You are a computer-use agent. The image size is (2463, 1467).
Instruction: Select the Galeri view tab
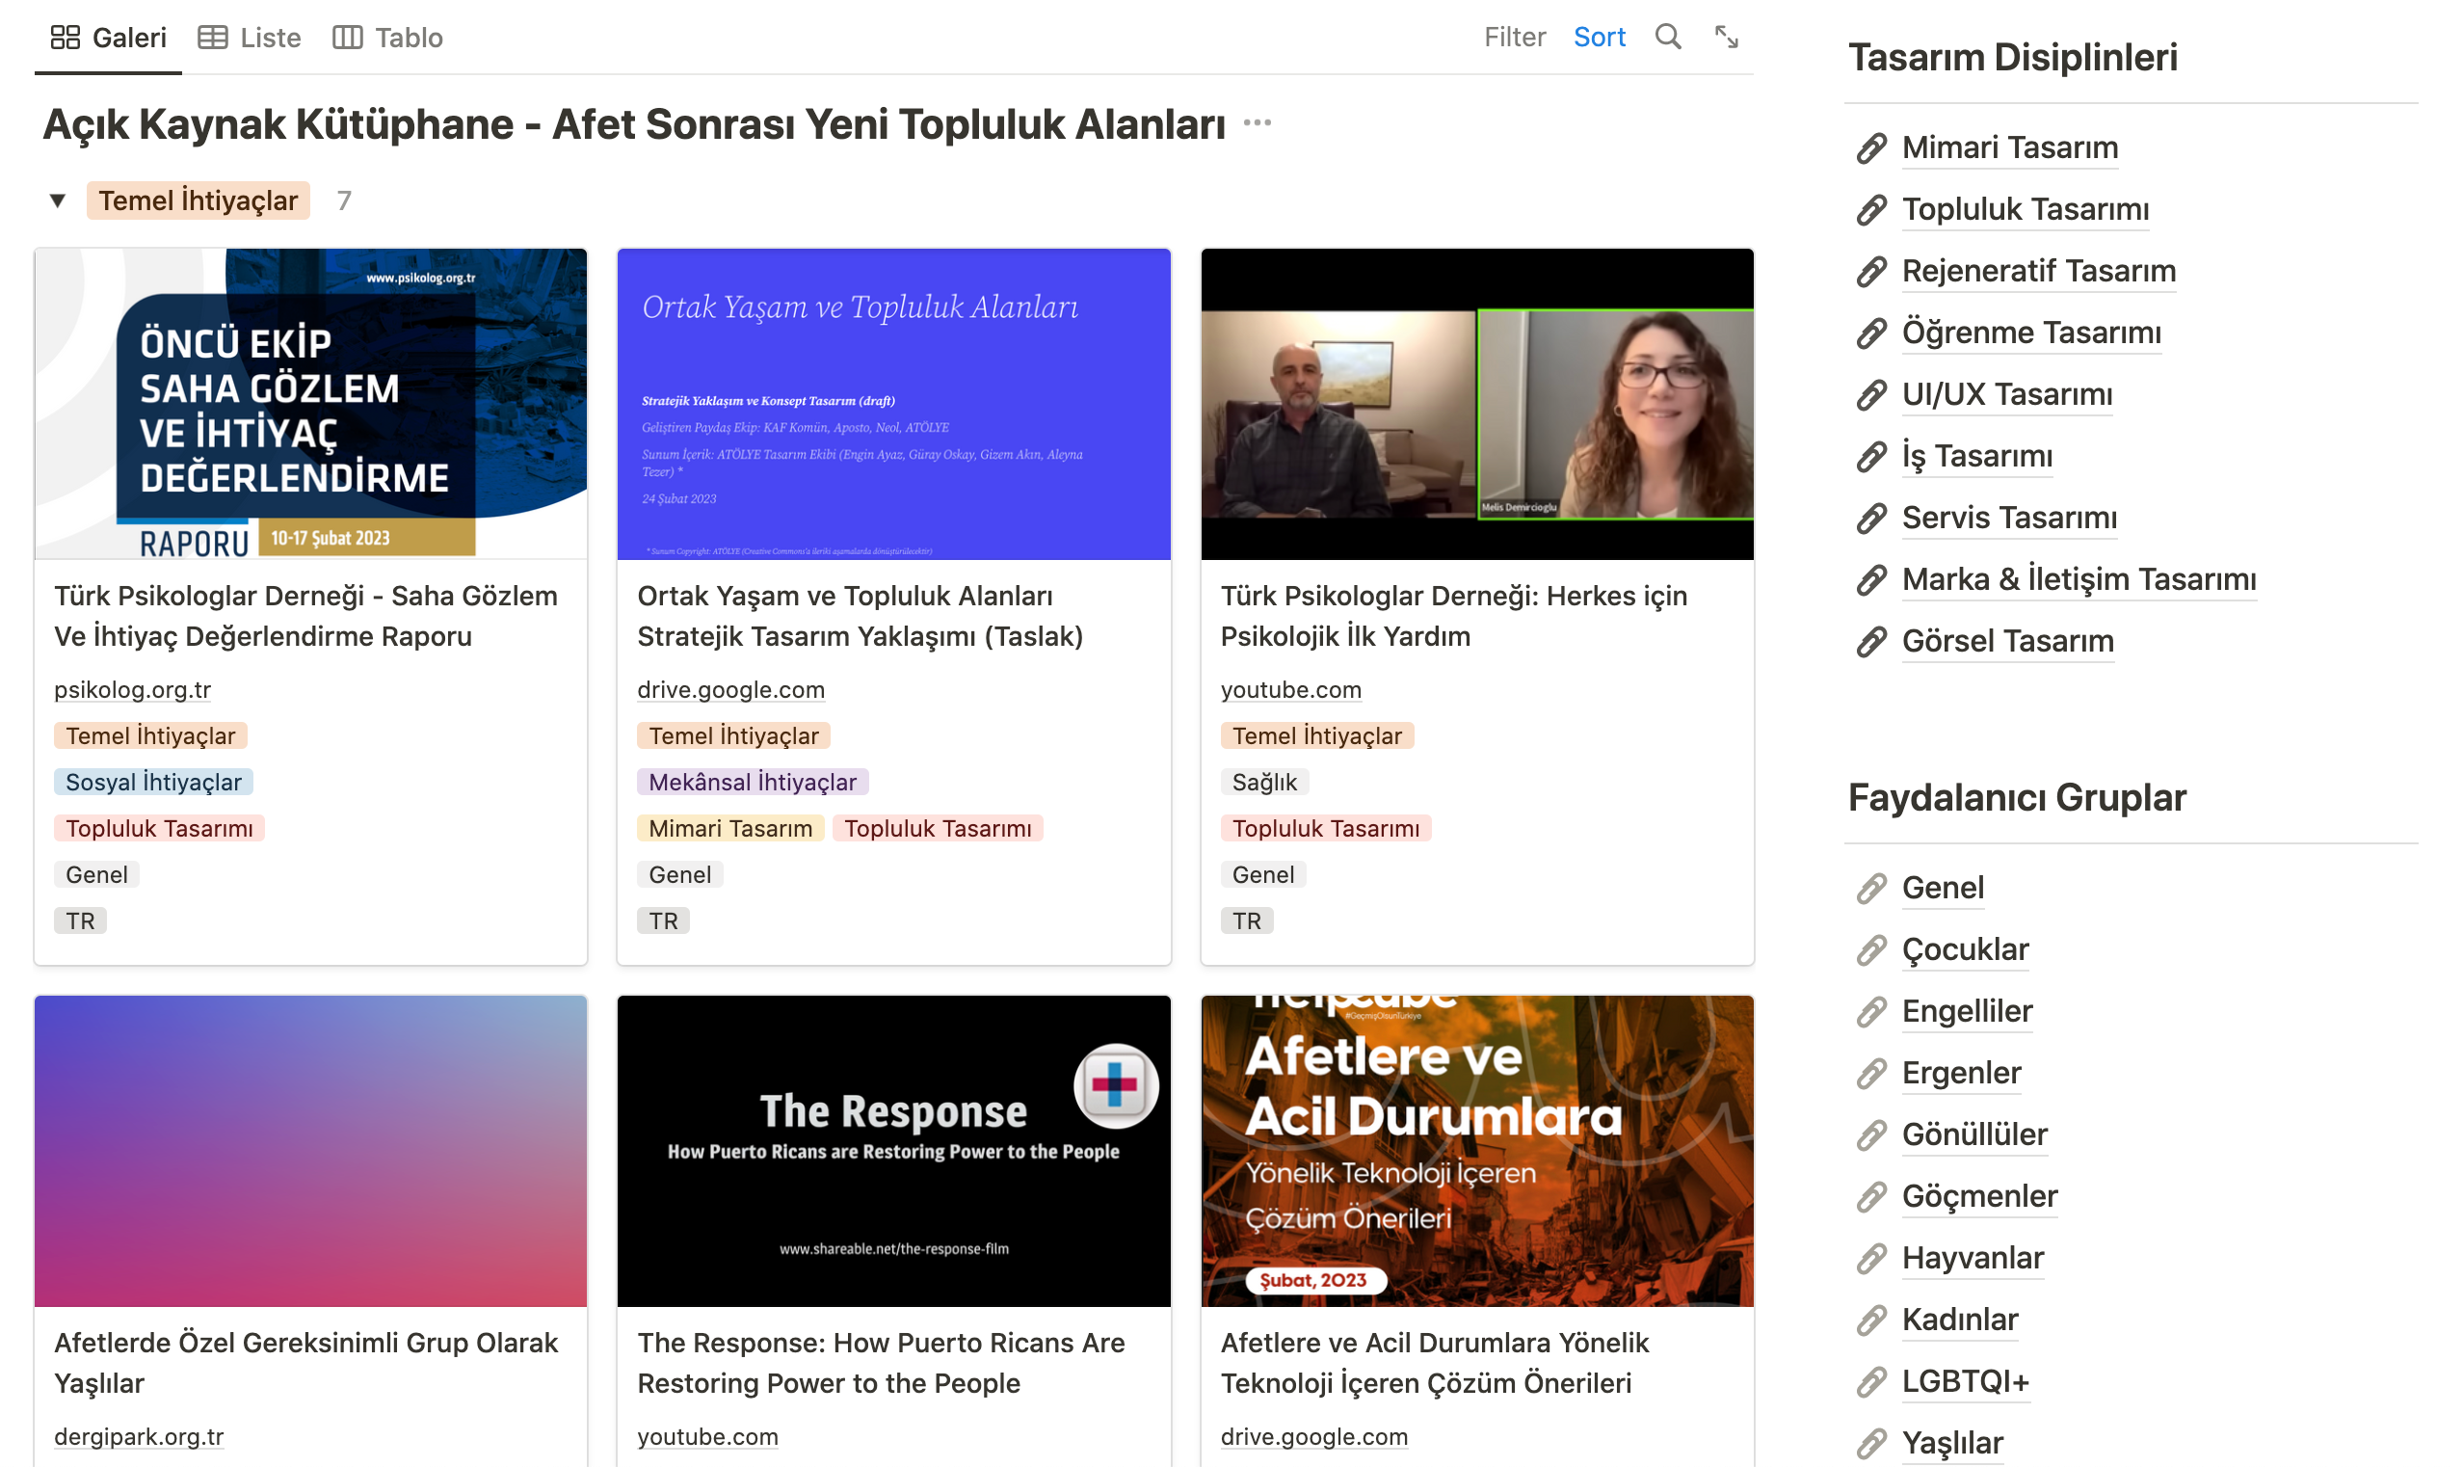click(x=109, y=38)
